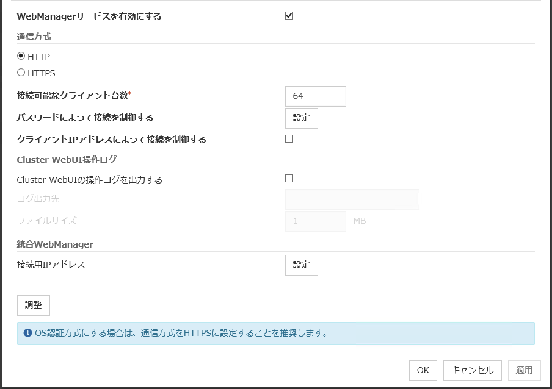Screen dimensions: 552x389
Task: Uncheck WebManagerサービスを有効にする checkbox
Action: point(289,16)
